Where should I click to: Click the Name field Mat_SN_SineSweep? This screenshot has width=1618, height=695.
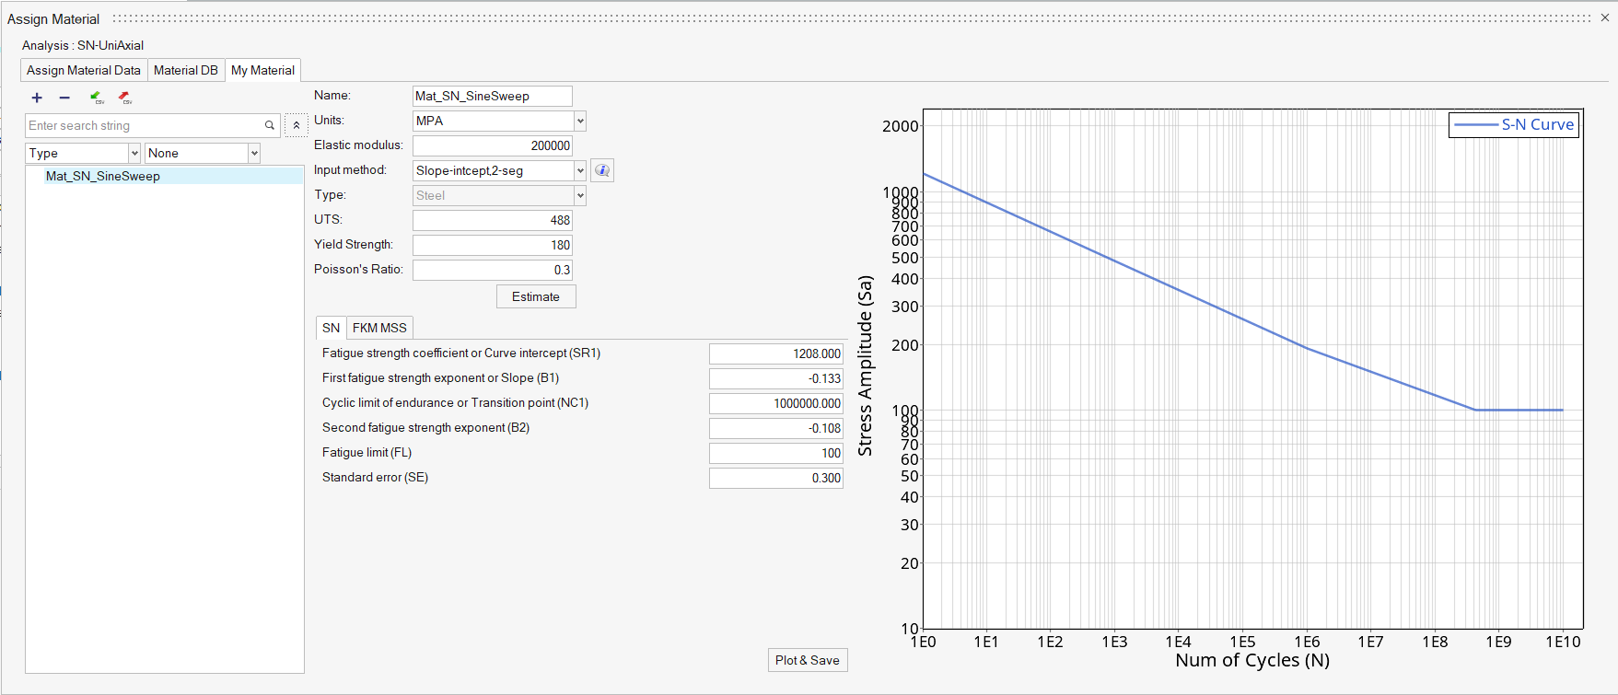click(x=493, y=96)
